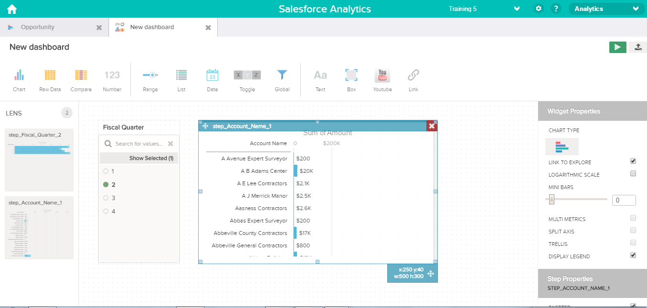Viewport: 647px width, 308px height.
Task: Toggle the Link to Explore checkbox
Action: [633, 161]
